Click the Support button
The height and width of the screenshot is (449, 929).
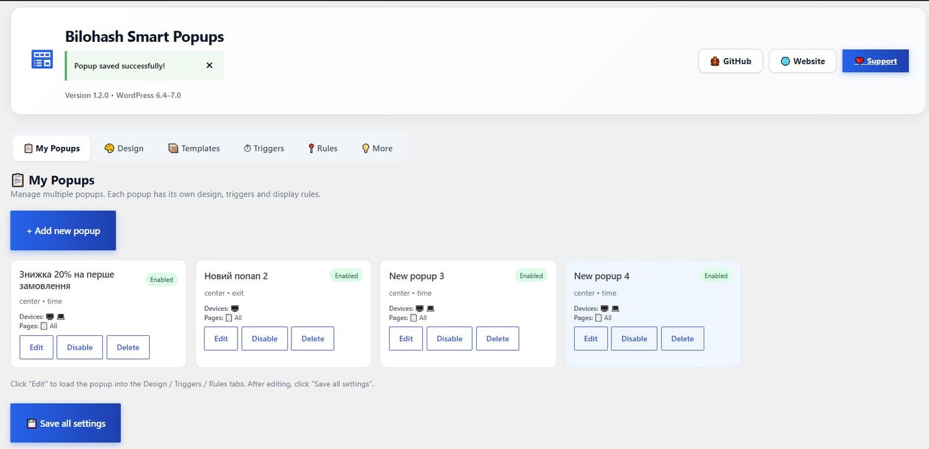[x=876, y=61]
